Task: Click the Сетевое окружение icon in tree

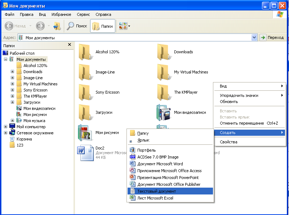Action: [x=12, y=133]
